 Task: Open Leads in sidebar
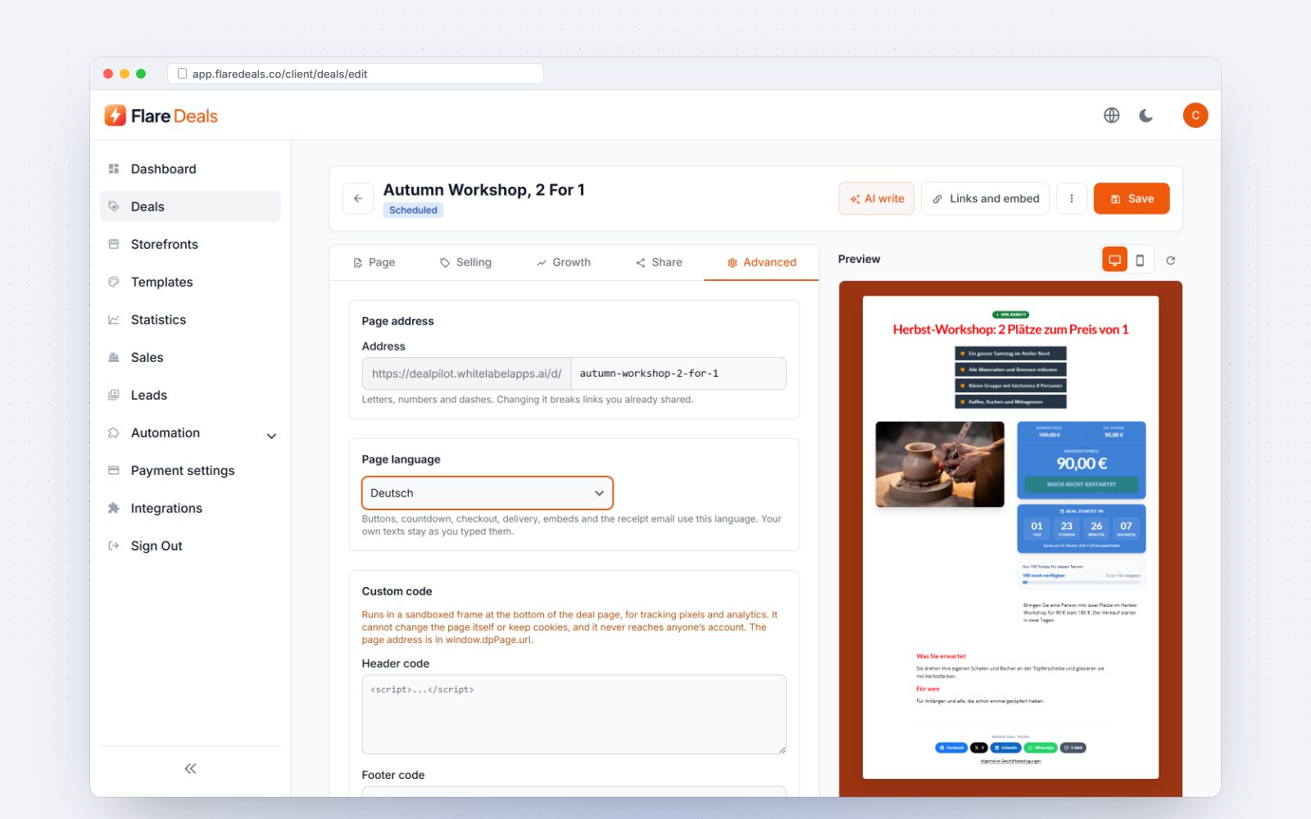point(190,395)
